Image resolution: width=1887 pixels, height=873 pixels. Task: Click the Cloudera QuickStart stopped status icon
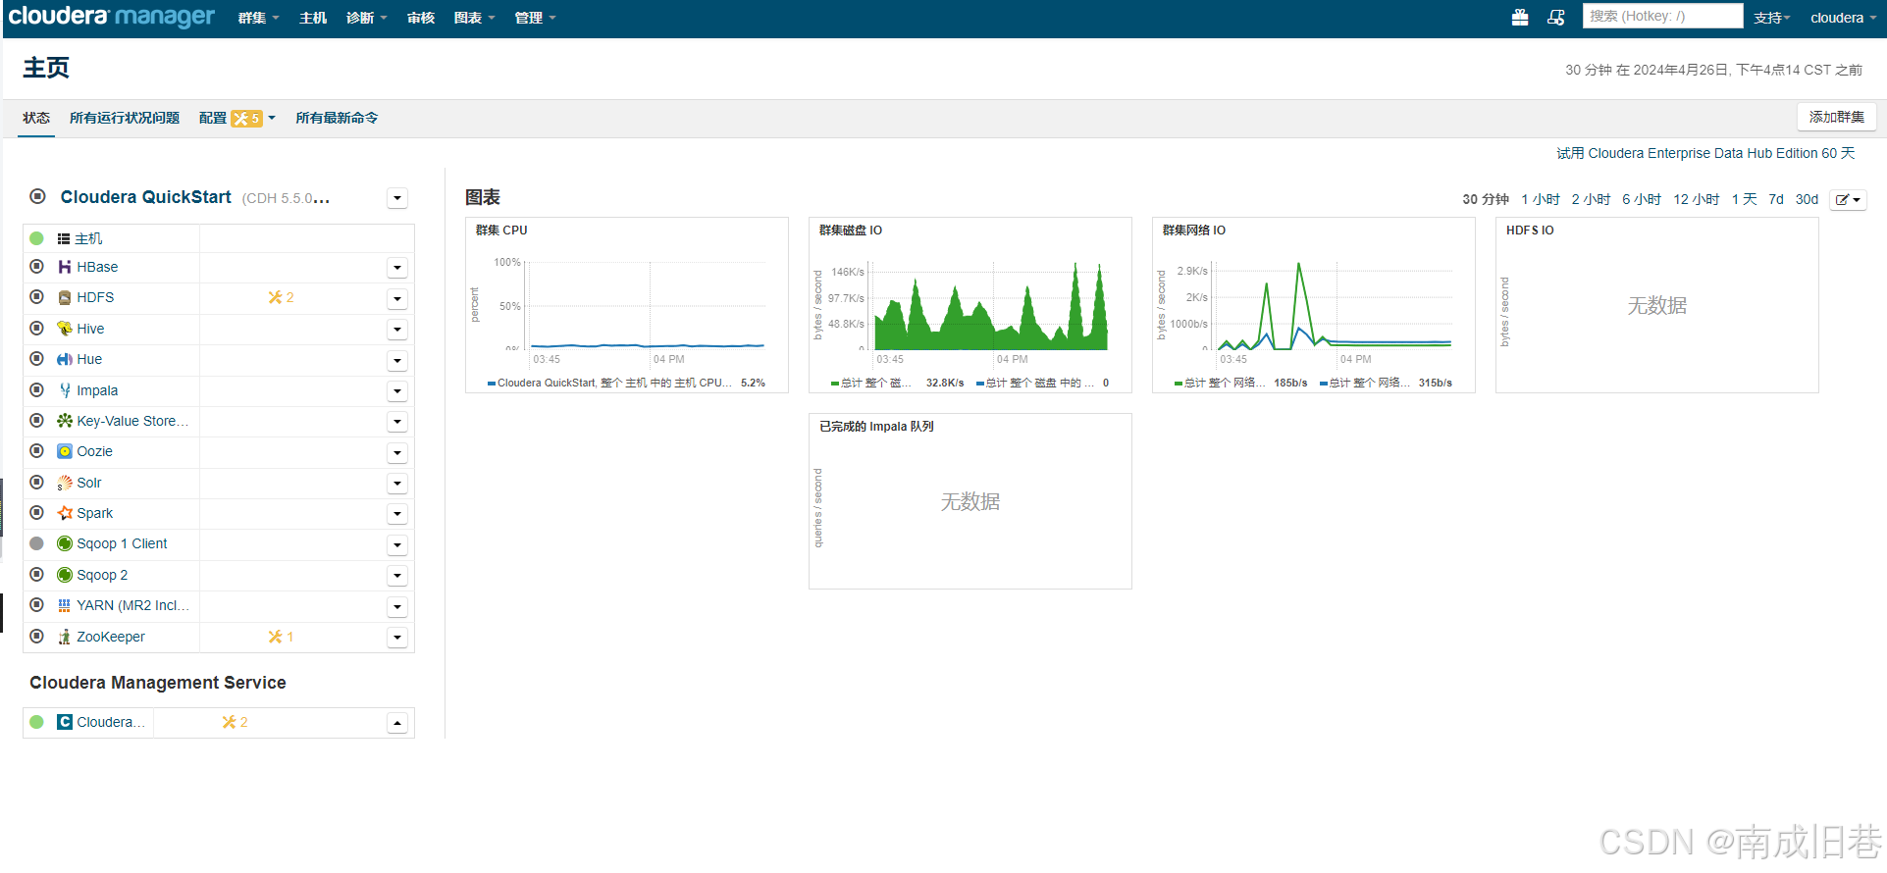click(x=38, y=196)
